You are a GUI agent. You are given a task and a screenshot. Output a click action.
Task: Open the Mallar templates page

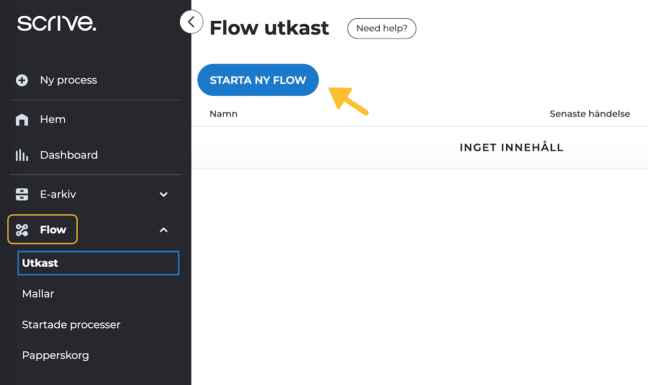click(x=38, y=294)
